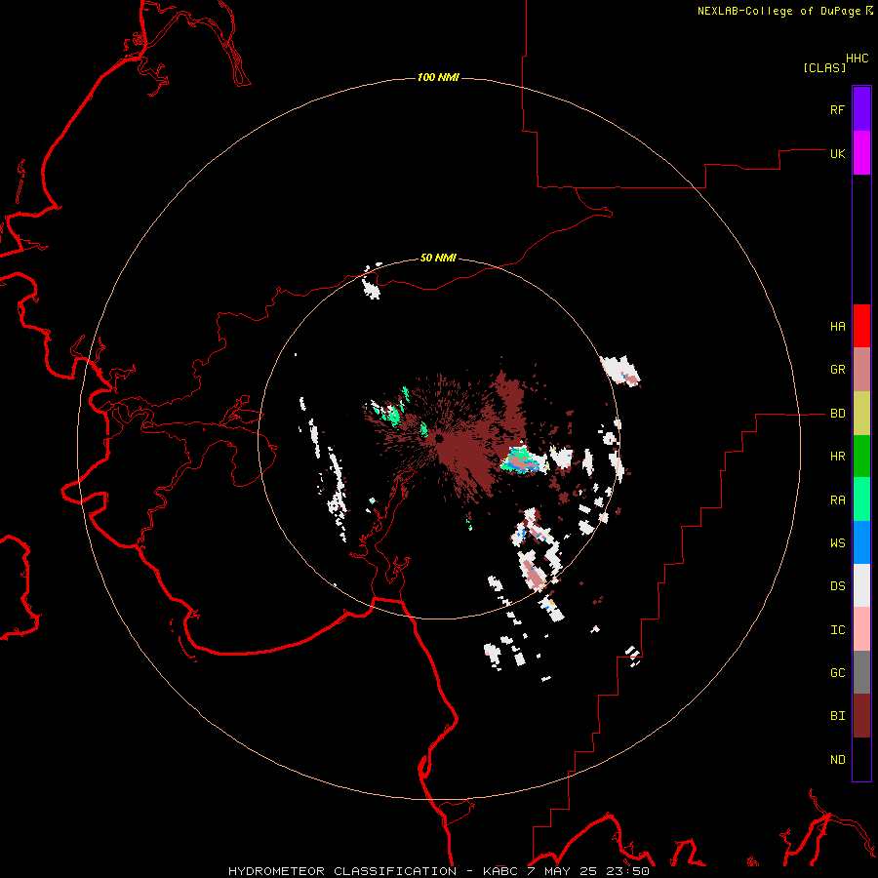Click the black radar site dot at center

point(439,438)
